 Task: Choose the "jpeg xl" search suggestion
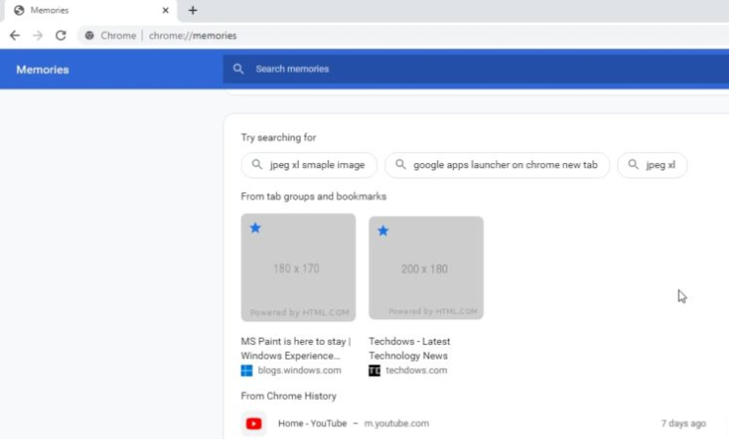[x=651, y=165]
